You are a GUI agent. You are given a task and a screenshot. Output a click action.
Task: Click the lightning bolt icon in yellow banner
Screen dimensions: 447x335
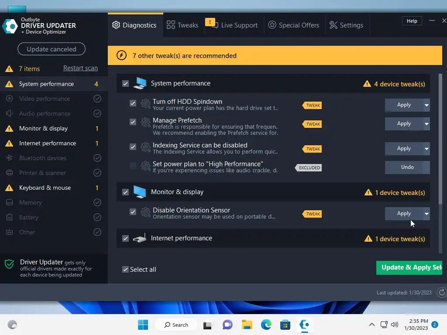(x=121, y=55)
